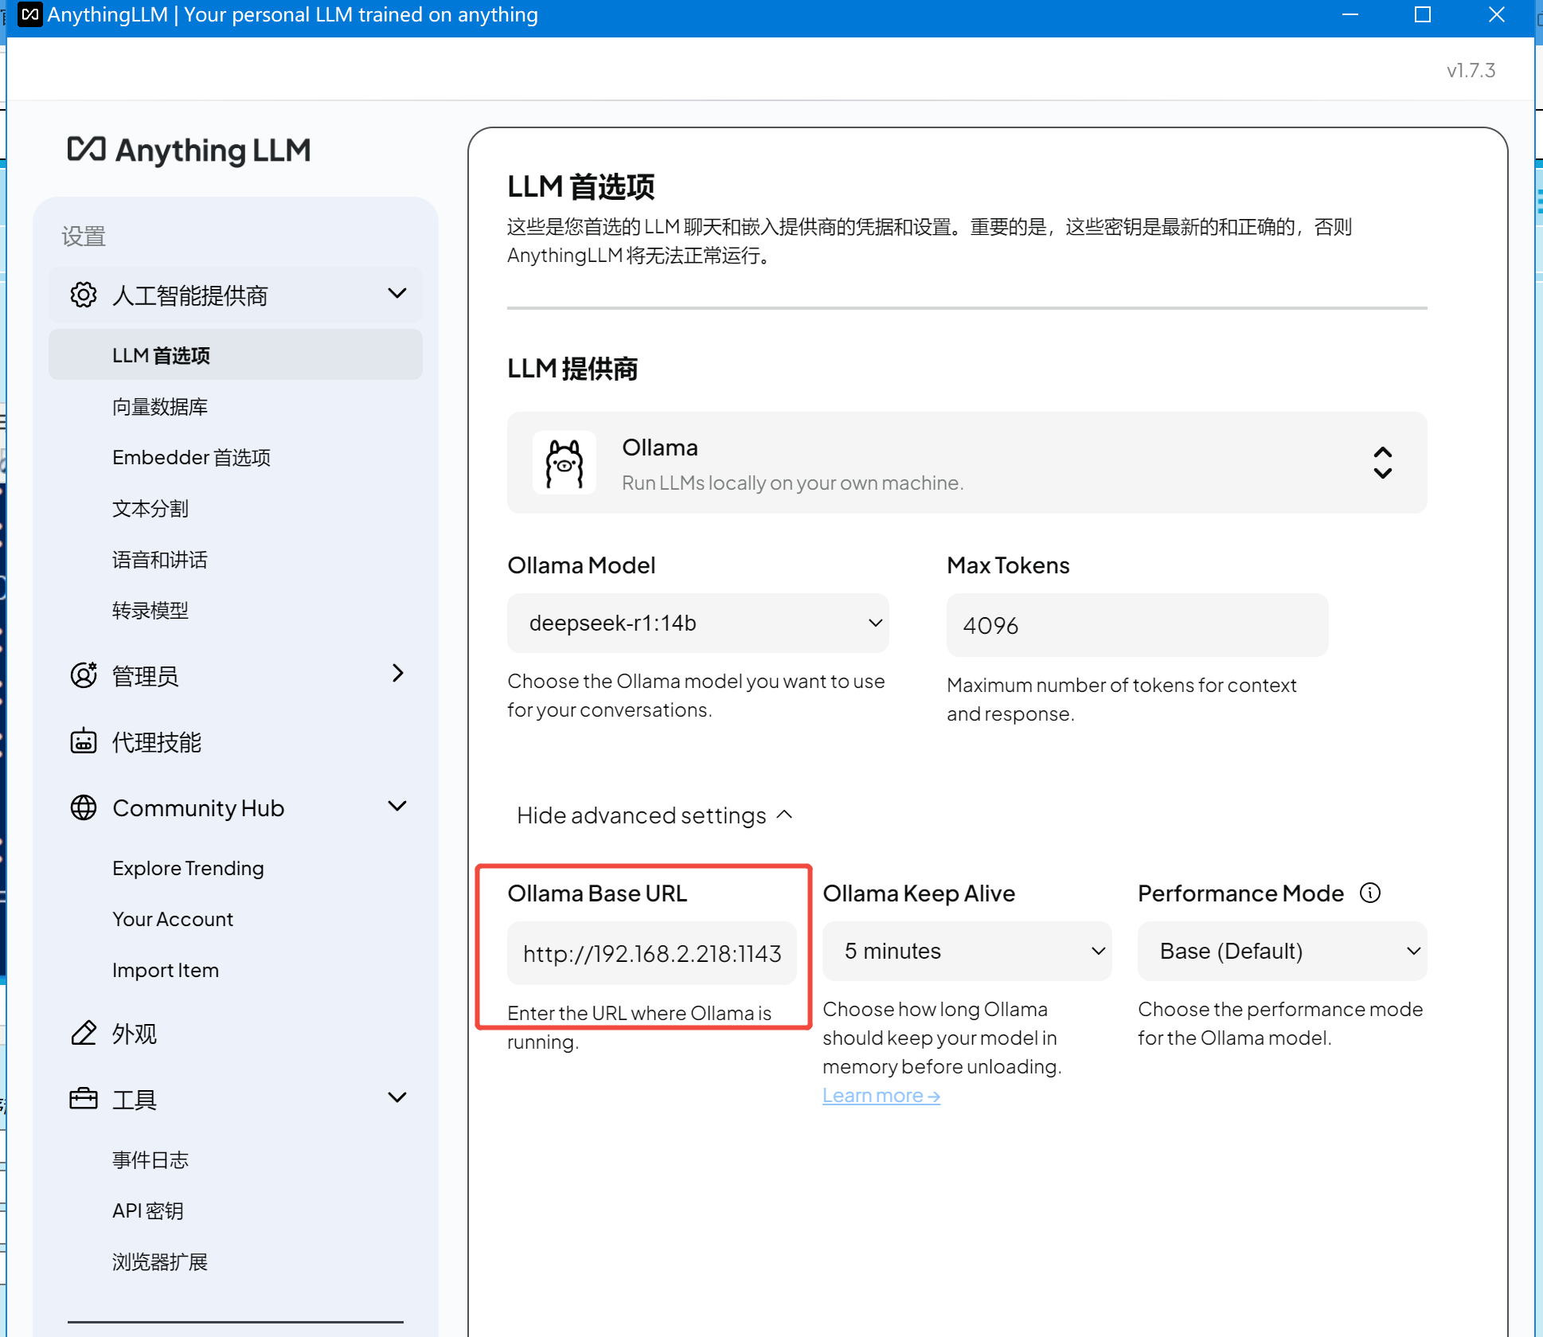The image size is (1543, 1337).
Task: Open 转录模型 settings
Action: [150, 610]
